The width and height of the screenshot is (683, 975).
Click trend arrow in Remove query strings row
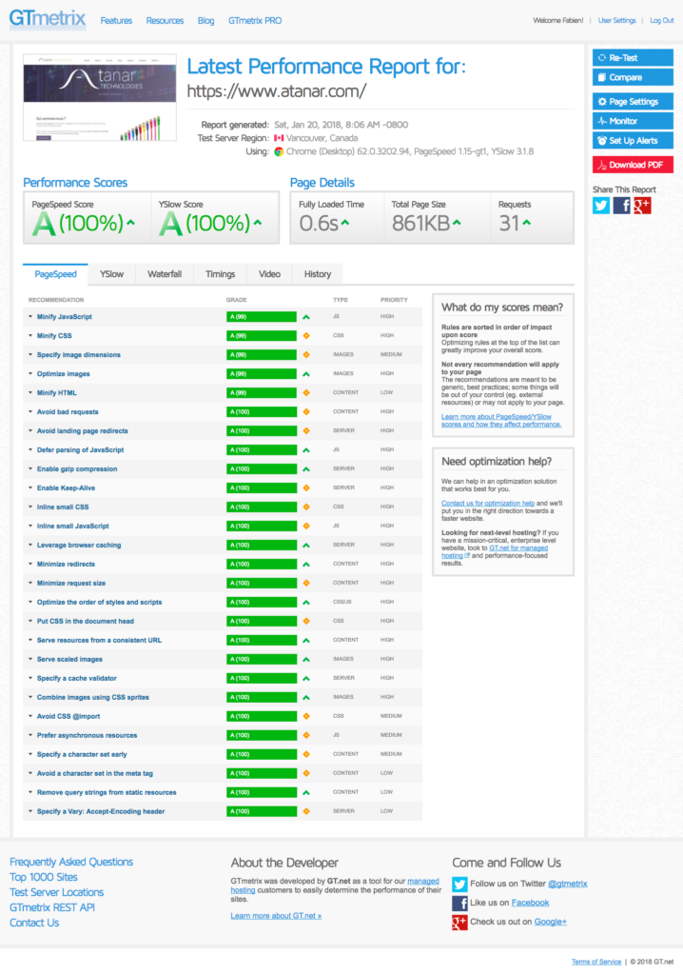click(x=305, y=793)
